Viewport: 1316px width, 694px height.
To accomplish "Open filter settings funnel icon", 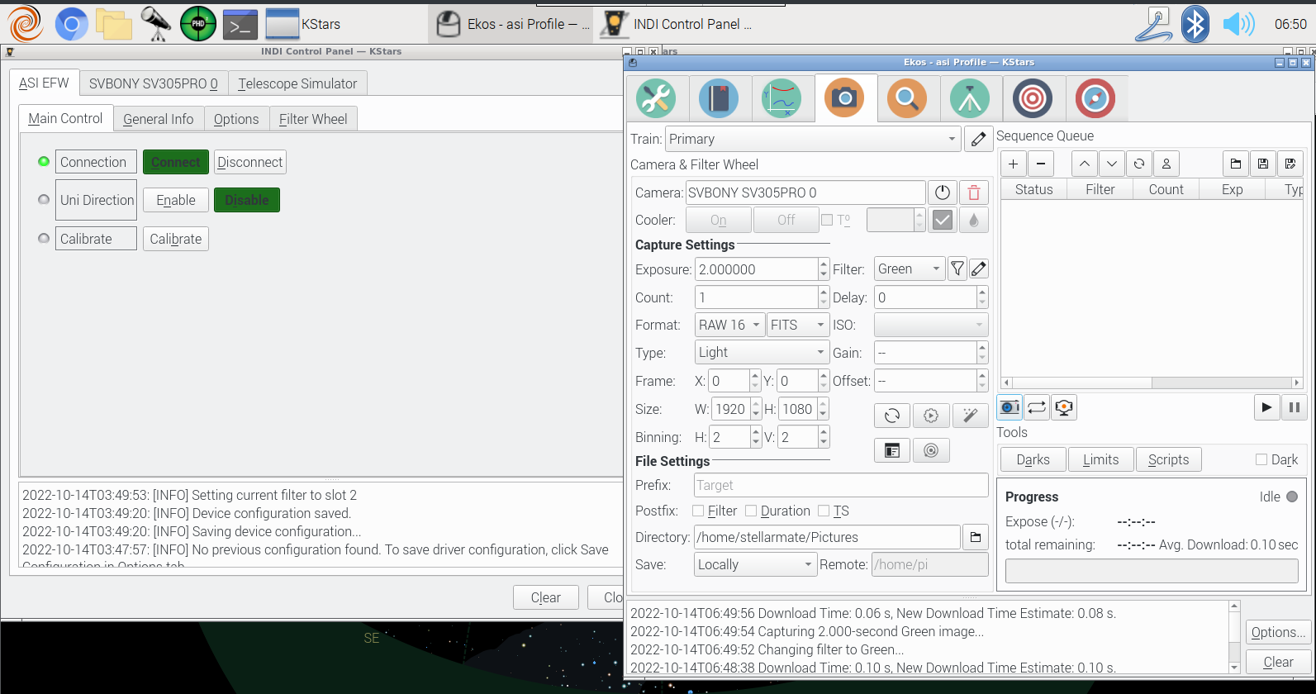I will 957,269.
